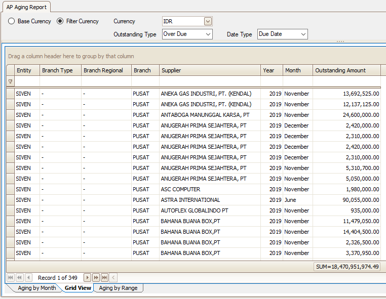This screenshot has width=386, height=299.
Task: Select the AP Aging Report tab
Action: pyautogui.click(x=26, y=7)
